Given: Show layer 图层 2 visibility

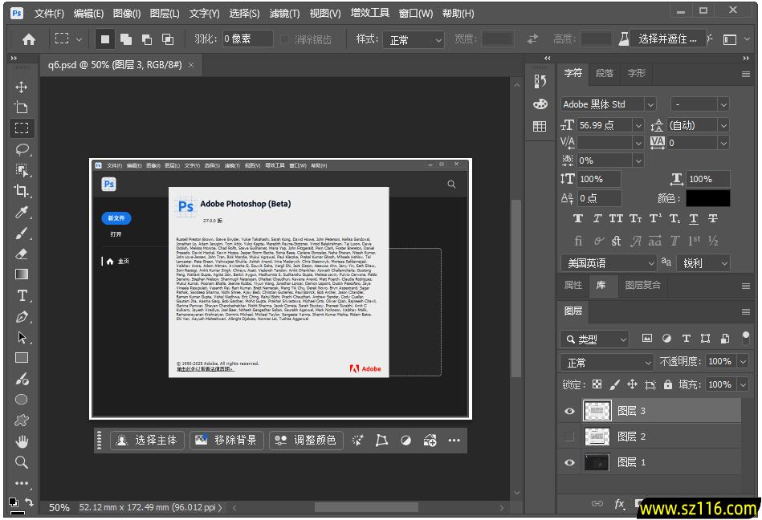Looking at the screenshot, I should point(569,436).
